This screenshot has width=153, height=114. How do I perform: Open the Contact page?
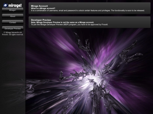point(12,23)
